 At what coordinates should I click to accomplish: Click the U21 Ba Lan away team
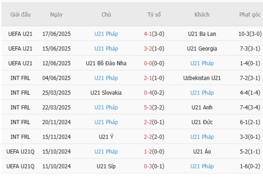click(202, 34)
